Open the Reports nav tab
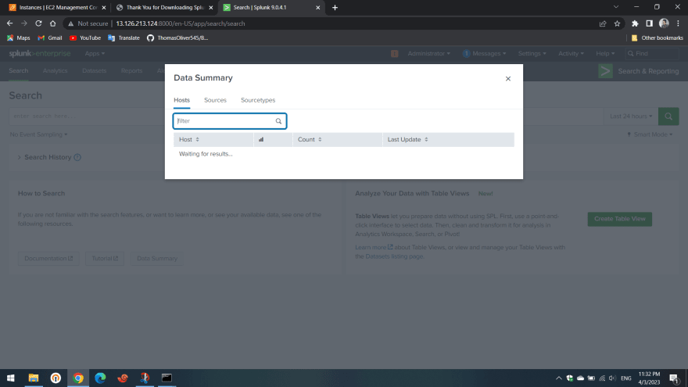Viewport: 688px width, 387px height. [131, 70]
